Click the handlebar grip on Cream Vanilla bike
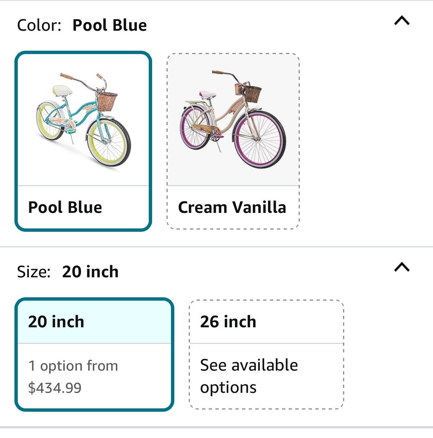Viewport: 433px width, 438px height. (x=218, y=72)
